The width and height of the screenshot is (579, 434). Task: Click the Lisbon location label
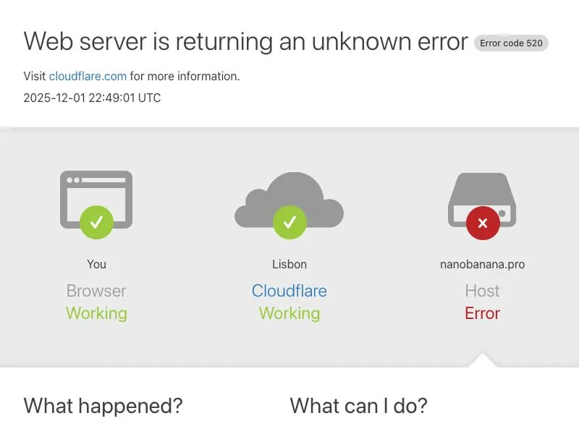[289, 264]
